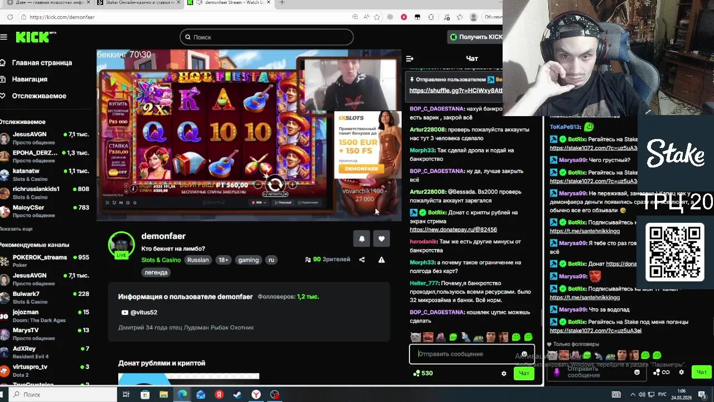Click the read aloud icon in address bar
The width and height of the screenshot is (714, 402).
pos(366,17)
